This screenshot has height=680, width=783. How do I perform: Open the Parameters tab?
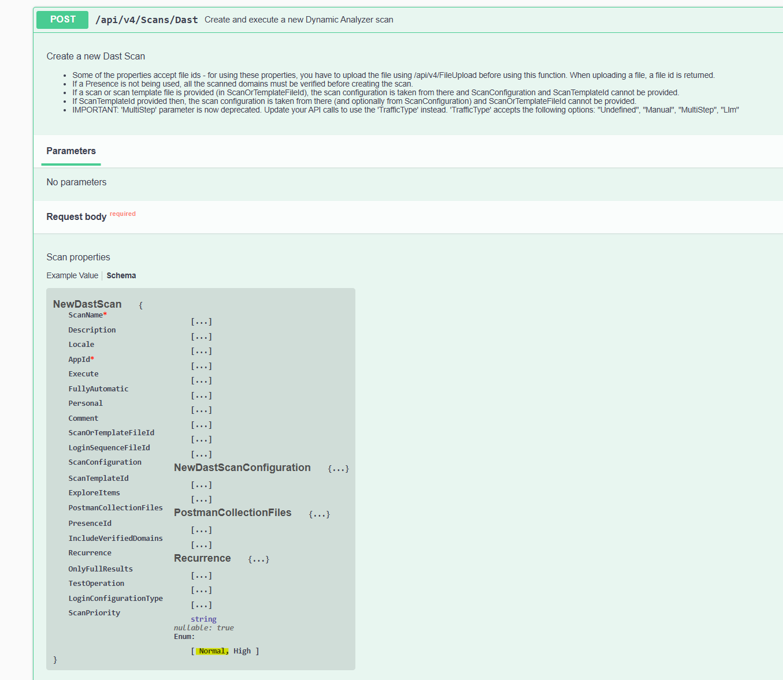coord(71,151)
